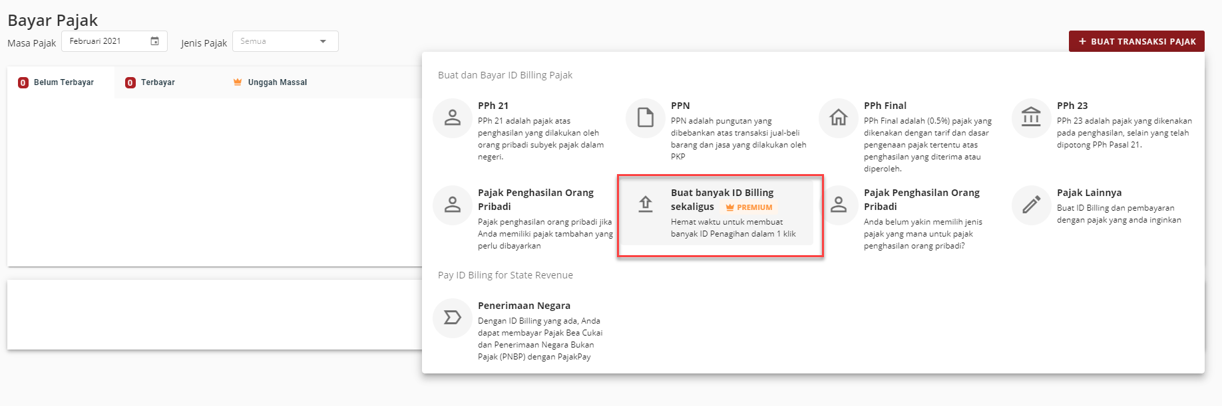This screenshot has width=1222, height=406.
Task: Click the PPh 21 person icon
Action: pyautogui.click(x=453, y=118)
